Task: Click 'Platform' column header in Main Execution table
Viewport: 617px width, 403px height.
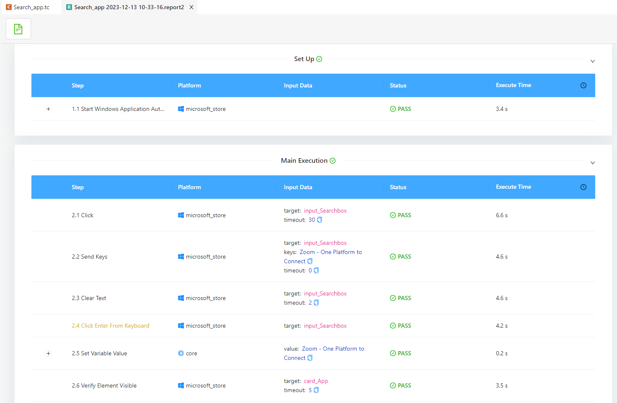Action: click(x=189, y=187)
